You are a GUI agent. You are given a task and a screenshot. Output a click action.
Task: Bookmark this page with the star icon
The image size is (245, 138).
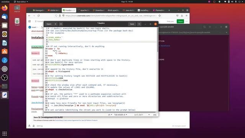click(x=160, y=16)
